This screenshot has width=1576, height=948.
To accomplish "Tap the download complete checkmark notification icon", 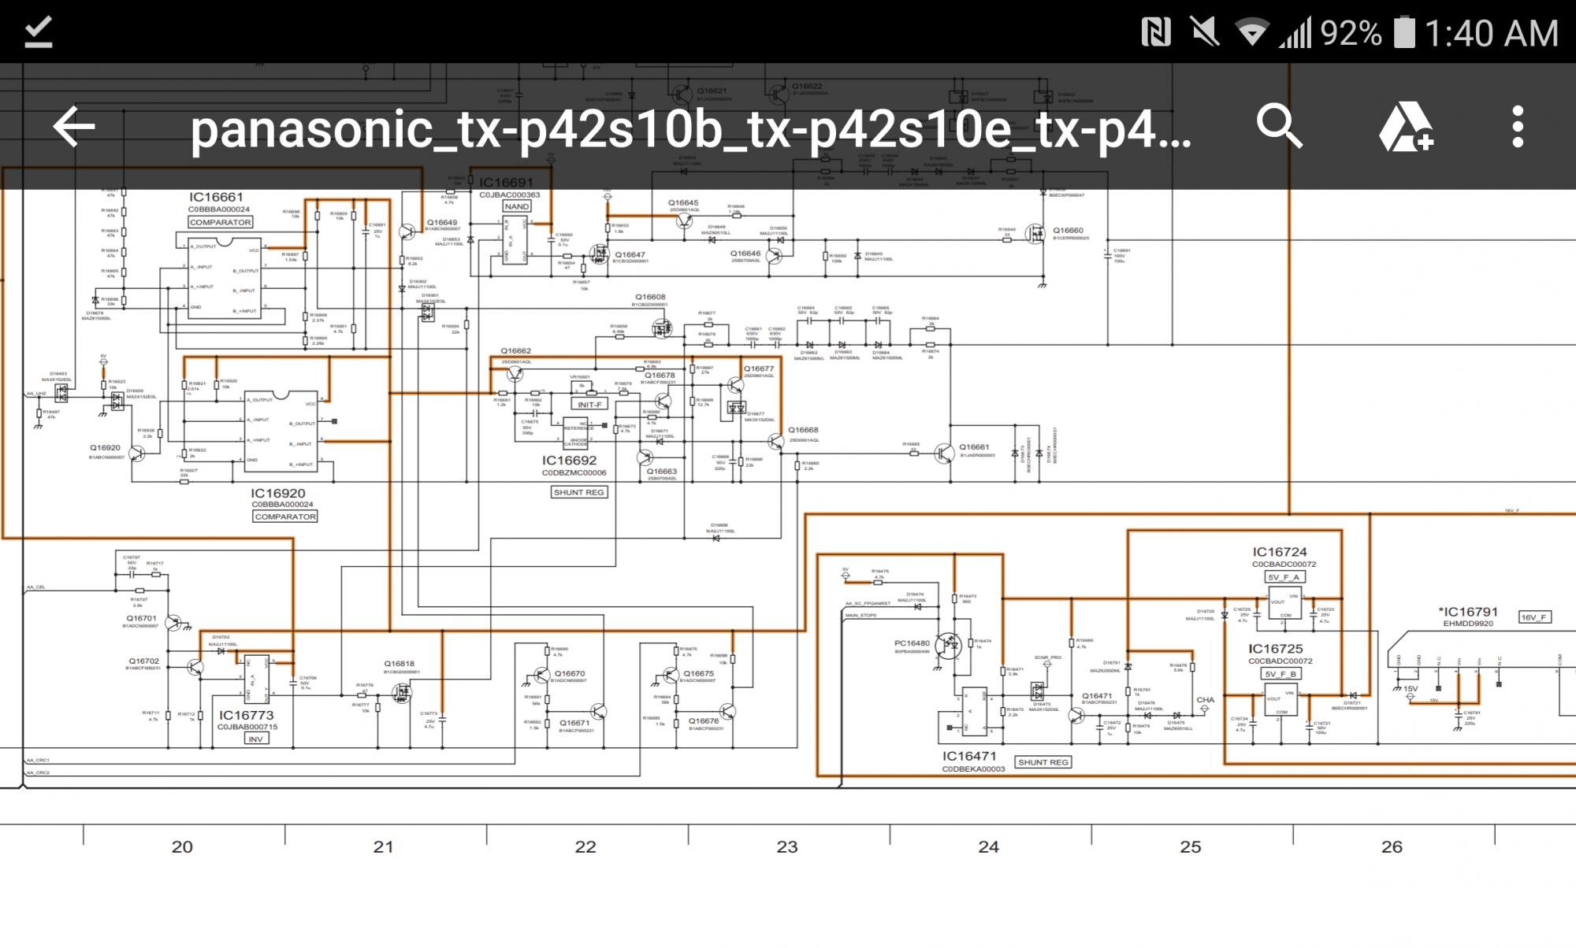I will click(38, 32).
